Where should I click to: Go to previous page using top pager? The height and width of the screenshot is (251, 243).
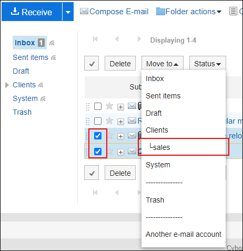[x=117, y=39]
